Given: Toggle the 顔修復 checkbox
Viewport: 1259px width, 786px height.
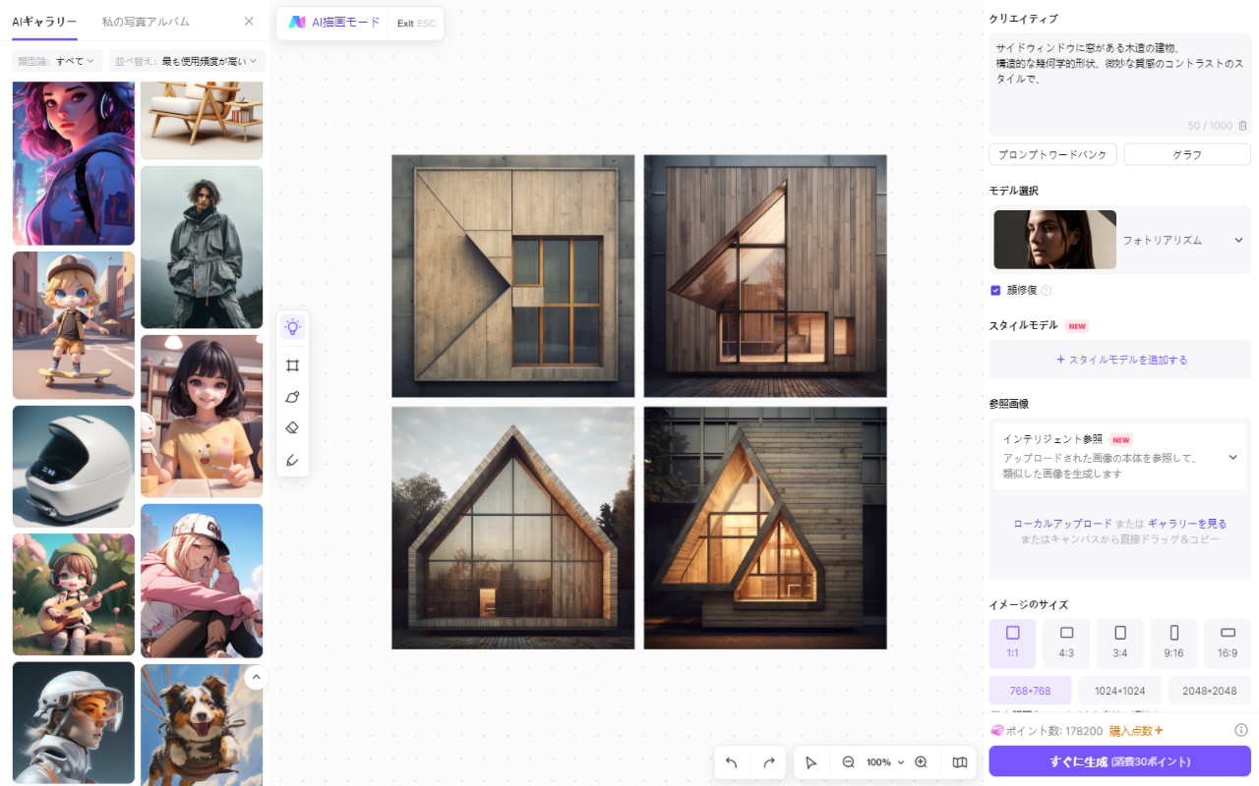Looking at the screenshot, I should tap(995, 290).
